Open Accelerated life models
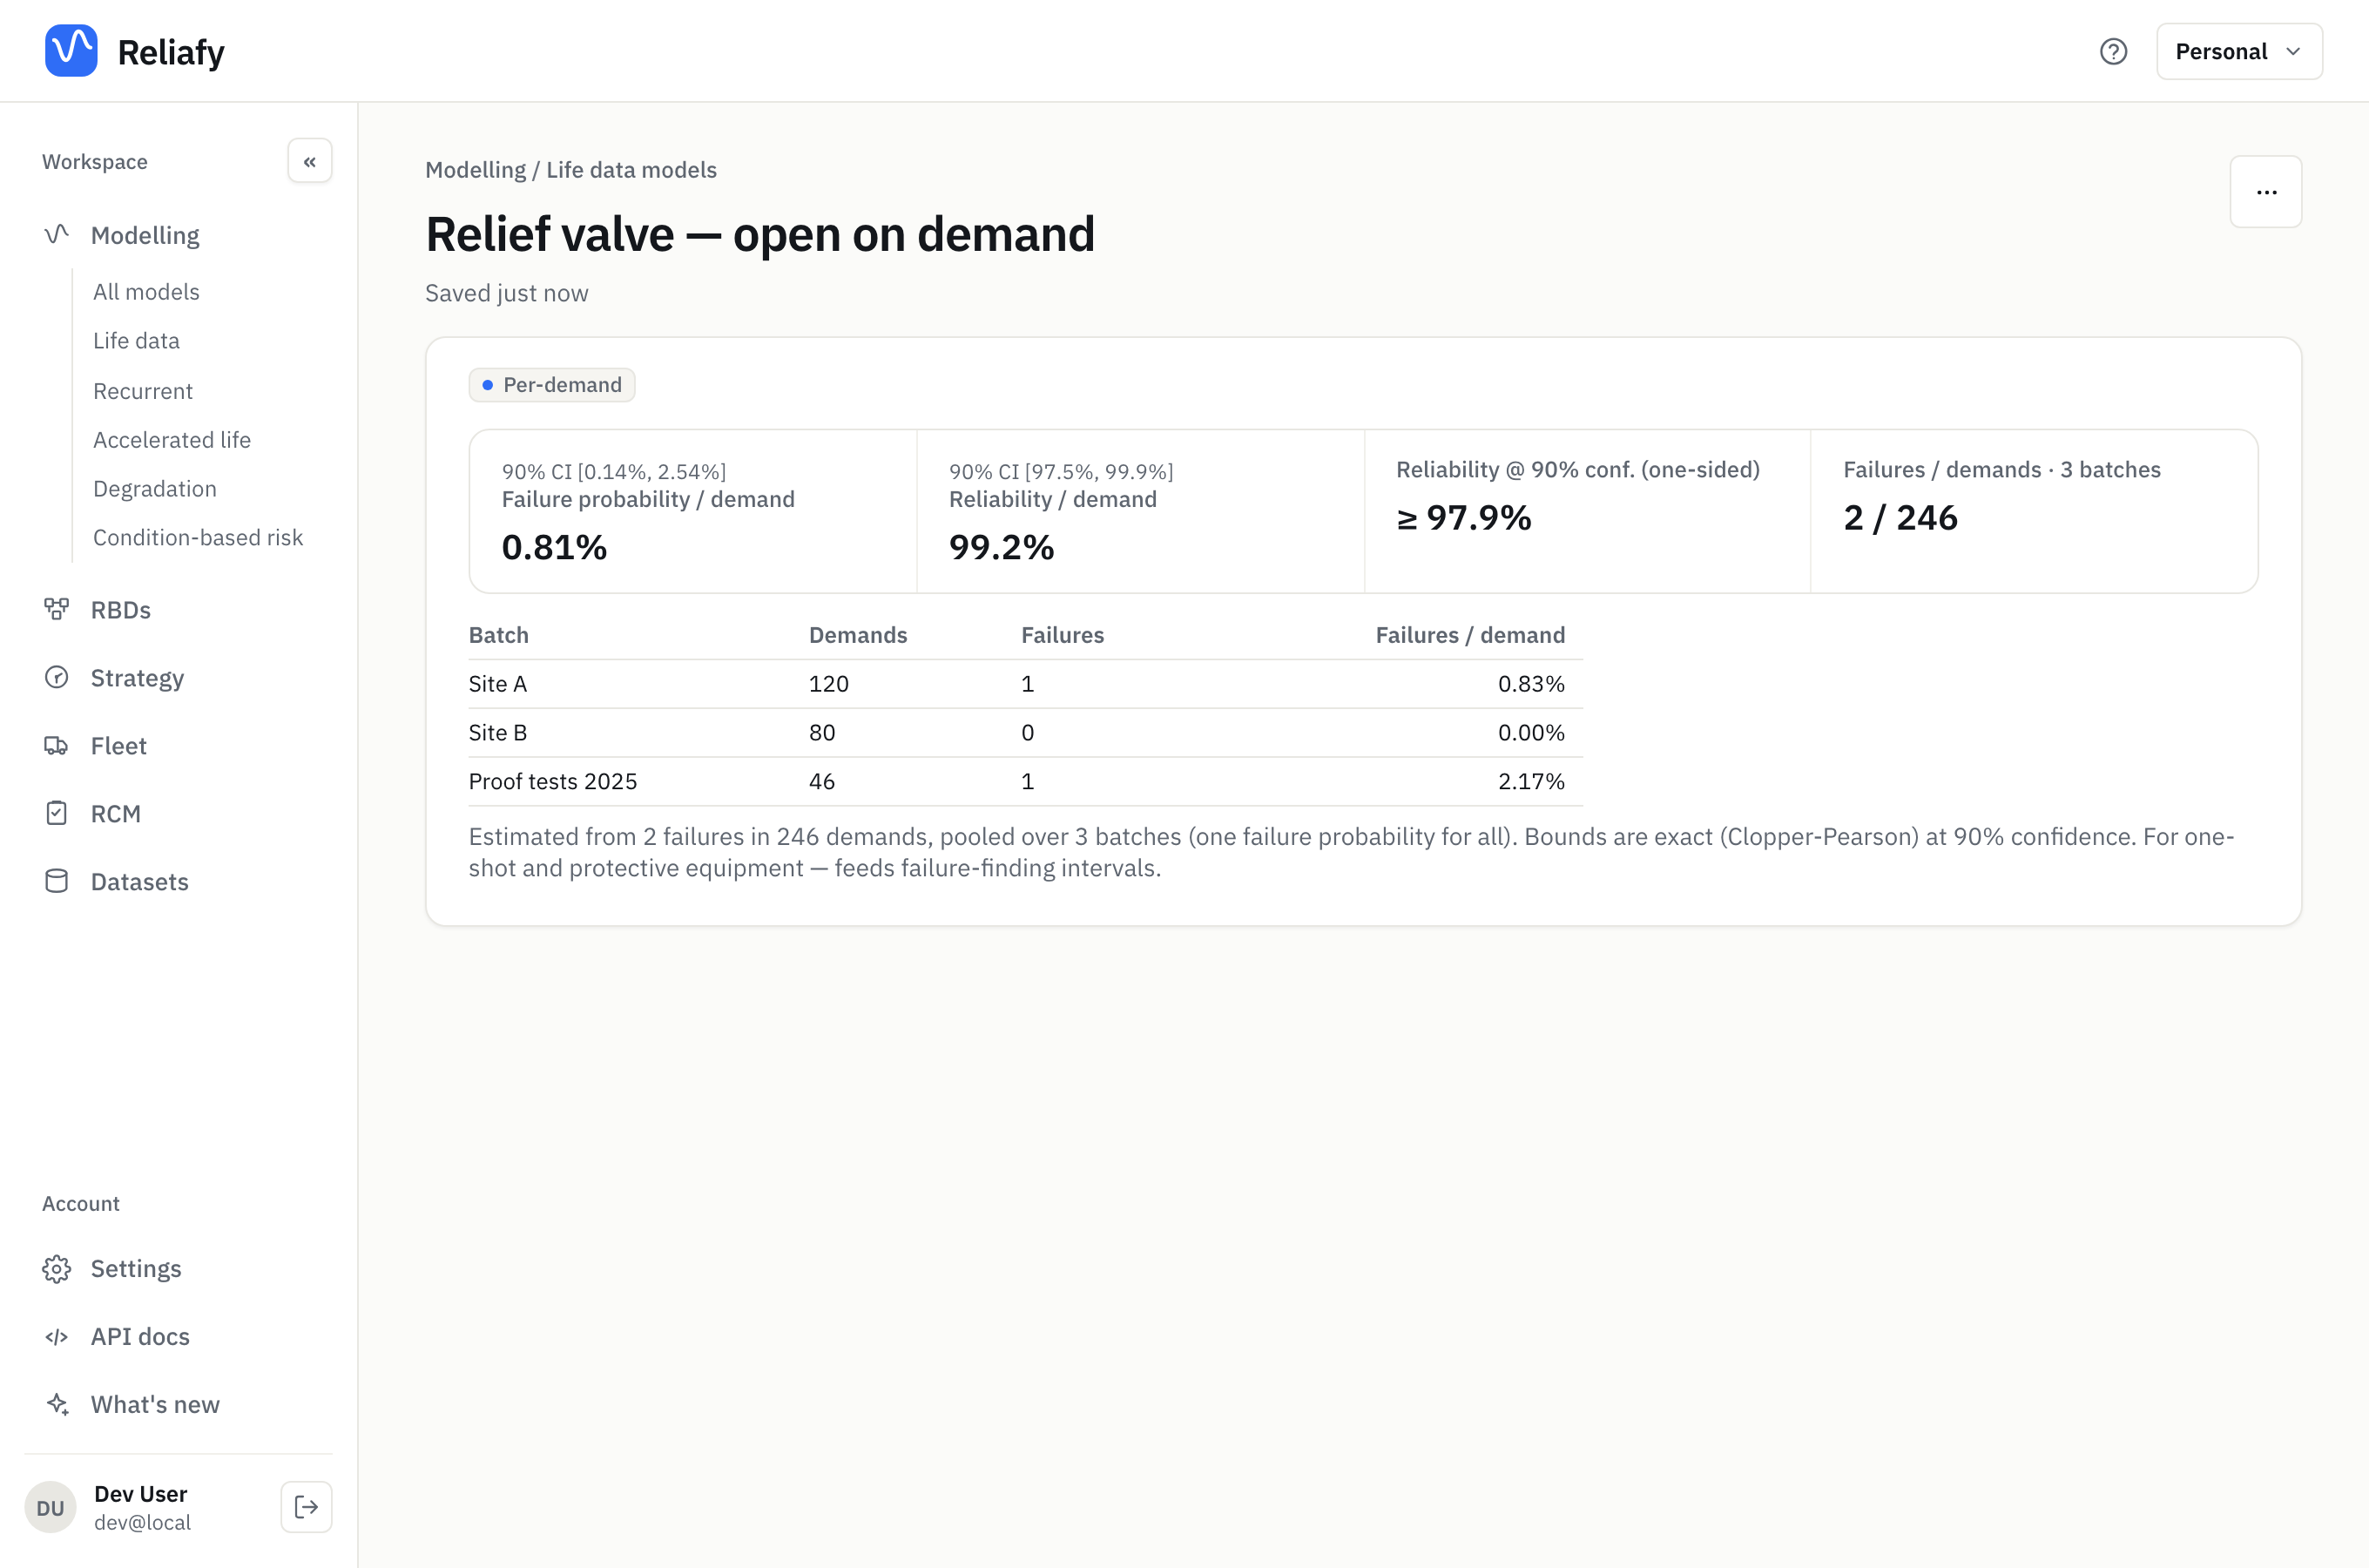The width and height of the screenshot is (2369, 1568). 172,439
